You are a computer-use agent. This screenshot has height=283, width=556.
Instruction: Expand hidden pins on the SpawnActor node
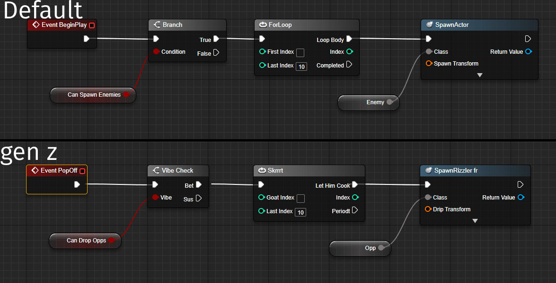(479, 75)
